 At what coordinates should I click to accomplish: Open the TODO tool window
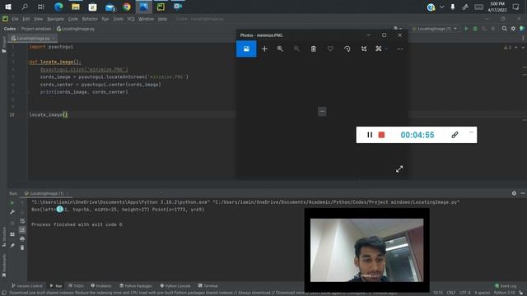[x=76, y=286]
